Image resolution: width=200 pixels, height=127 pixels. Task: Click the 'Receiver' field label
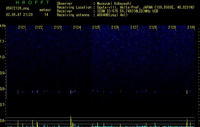click(65, 11)
